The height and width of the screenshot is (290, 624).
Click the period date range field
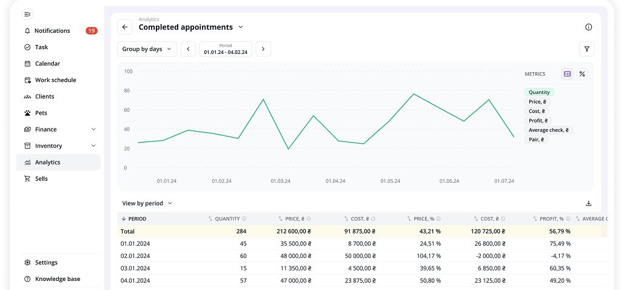(x=226, y=49)
